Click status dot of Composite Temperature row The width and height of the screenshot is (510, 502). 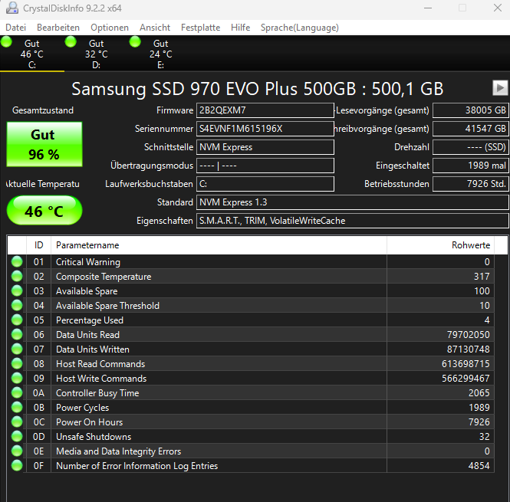click(x=17, y=277)
